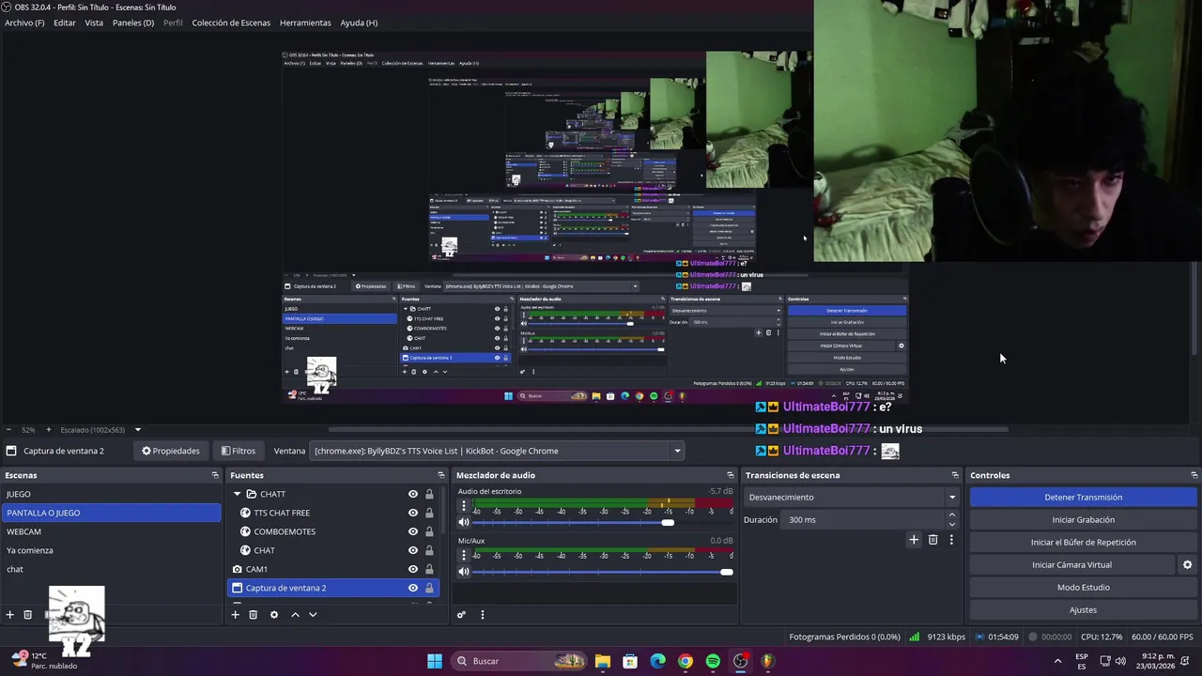
Task: Open Propiedades of the selected source
Action: pyautogui.click(x=171, y=451)
